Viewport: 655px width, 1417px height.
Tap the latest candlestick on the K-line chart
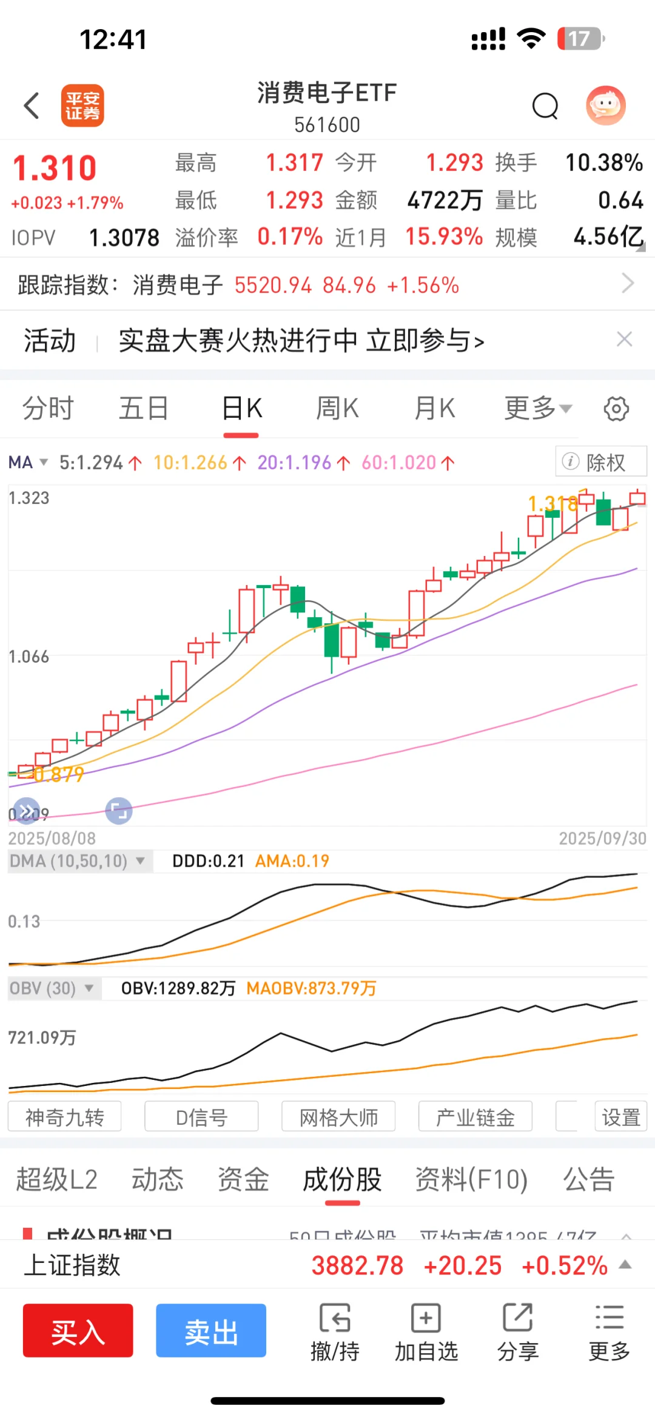coord(637,498)
